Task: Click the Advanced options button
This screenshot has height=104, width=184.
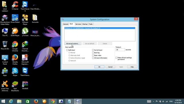Action: [x=73, y=44]
